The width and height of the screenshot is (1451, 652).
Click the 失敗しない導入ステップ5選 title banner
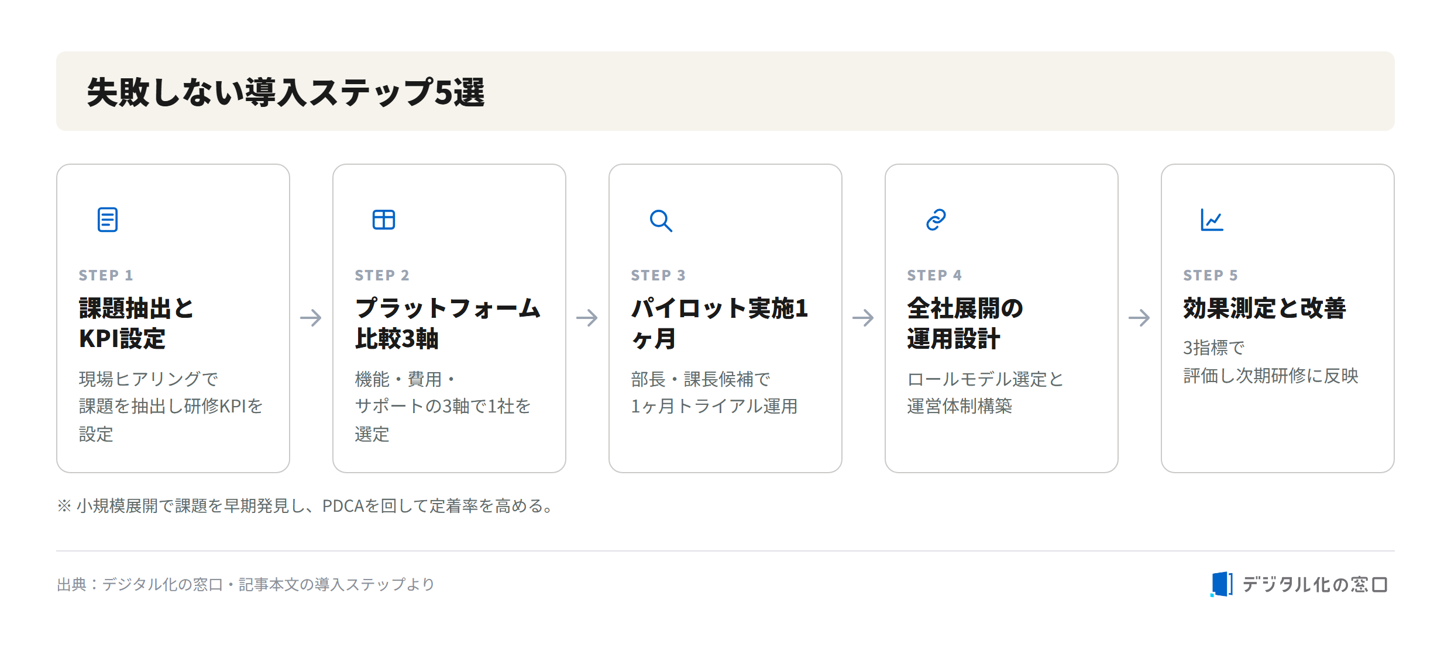pyautogui.click(x=725, y=91)
